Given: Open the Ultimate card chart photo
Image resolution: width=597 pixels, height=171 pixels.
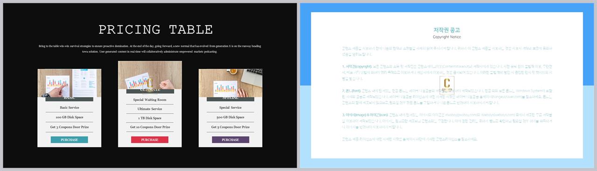Looking at the screenshot, I should point(150,75).
